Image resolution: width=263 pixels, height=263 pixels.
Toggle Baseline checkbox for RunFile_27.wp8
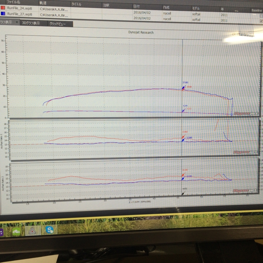point(261,21)
